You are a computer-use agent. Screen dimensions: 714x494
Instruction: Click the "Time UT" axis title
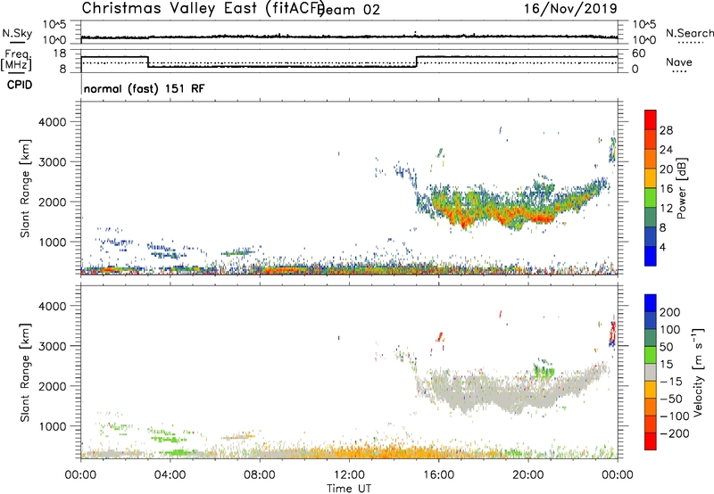349,489
